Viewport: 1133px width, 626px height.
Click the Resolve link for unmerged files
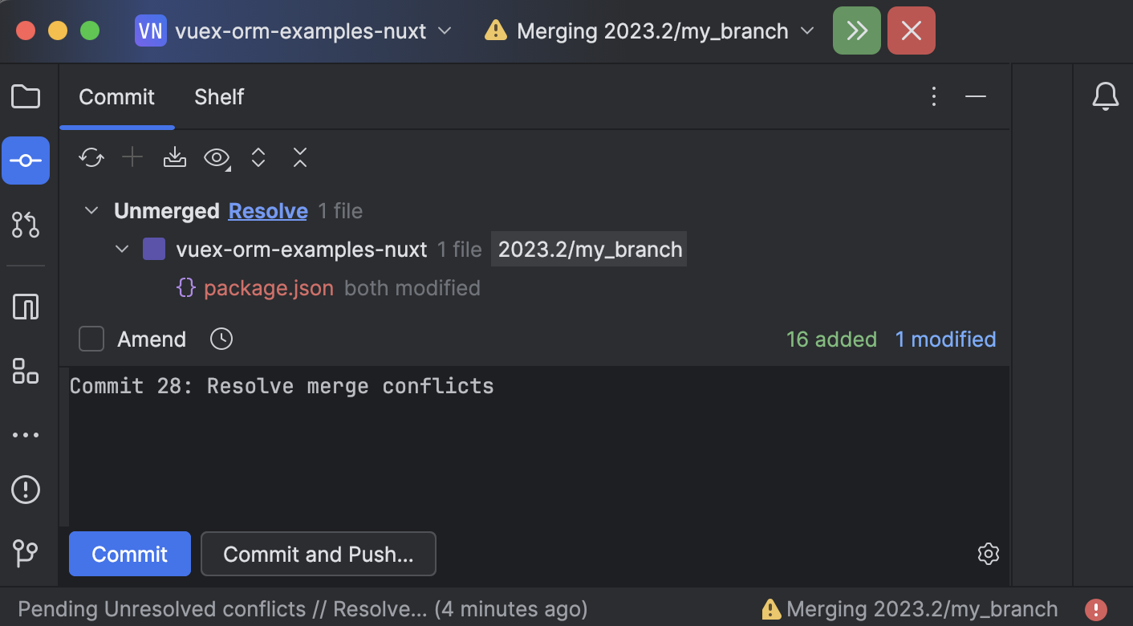[x=268, y=210]
